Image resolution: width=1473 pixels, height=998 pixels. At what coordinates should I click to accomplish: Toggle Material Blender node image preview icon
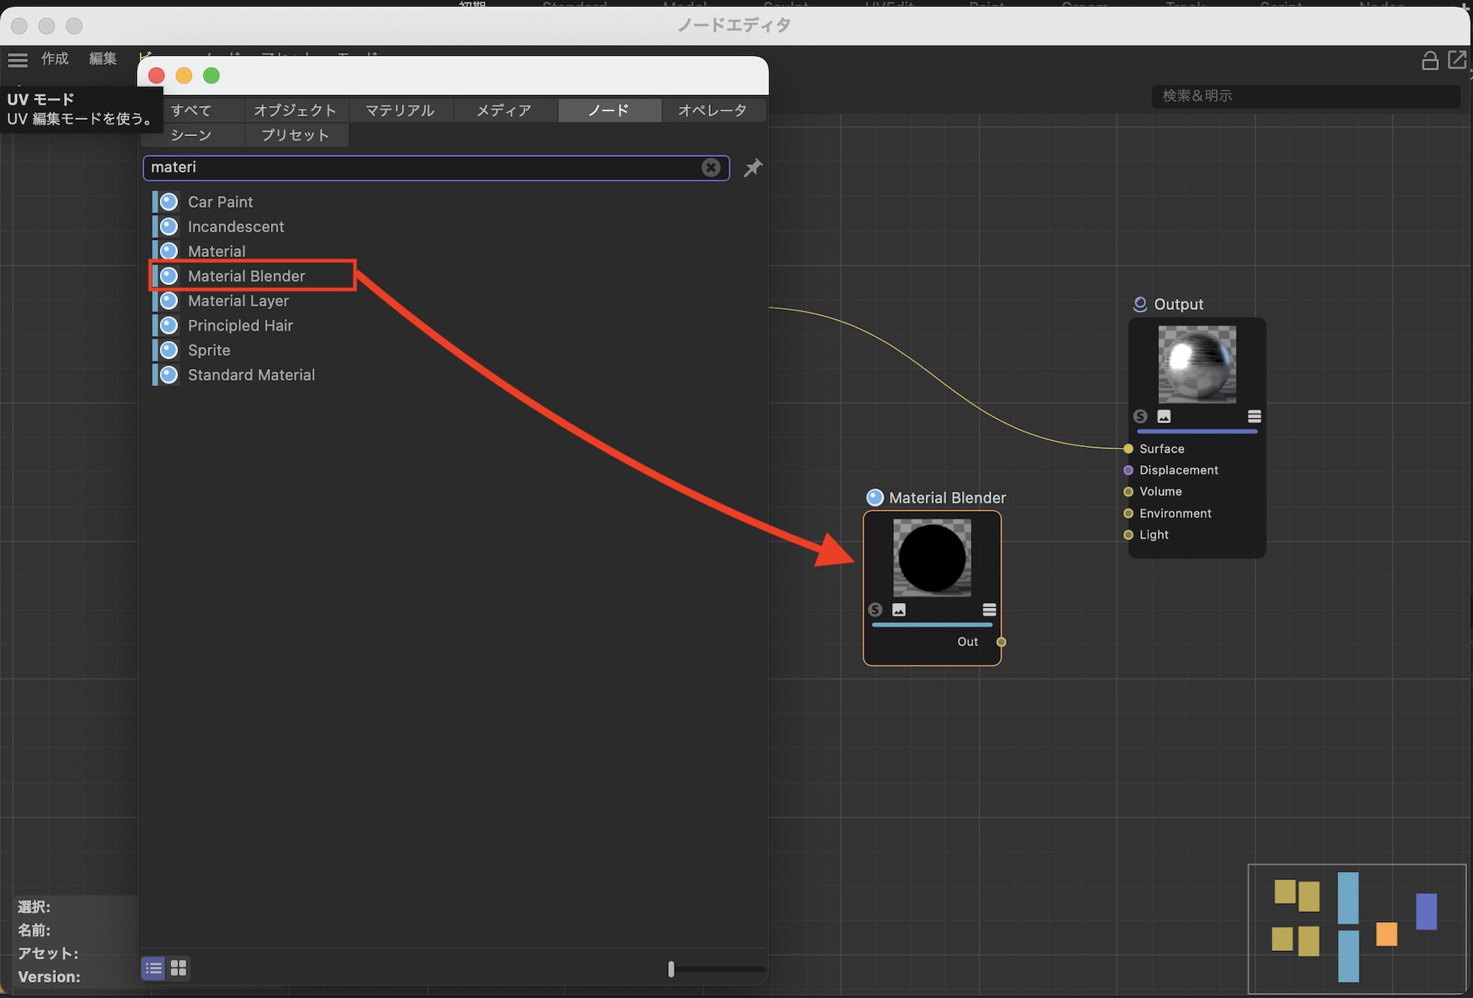pos(899,610)
